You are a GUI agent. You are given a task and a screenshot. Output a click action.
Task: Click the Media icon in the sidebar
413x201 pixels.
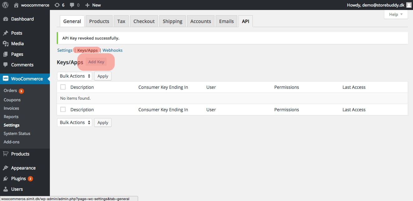[x=6, y=44]
